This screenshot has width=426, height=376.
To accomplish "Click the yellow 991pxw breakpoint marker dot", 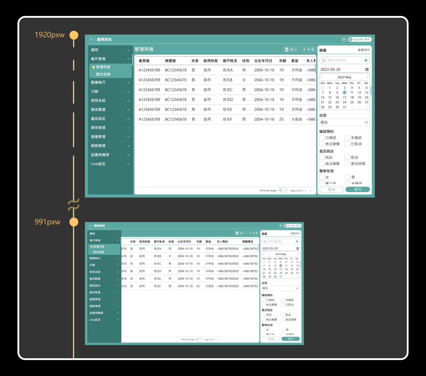I will pyautogui.click(x=74, y=222).
